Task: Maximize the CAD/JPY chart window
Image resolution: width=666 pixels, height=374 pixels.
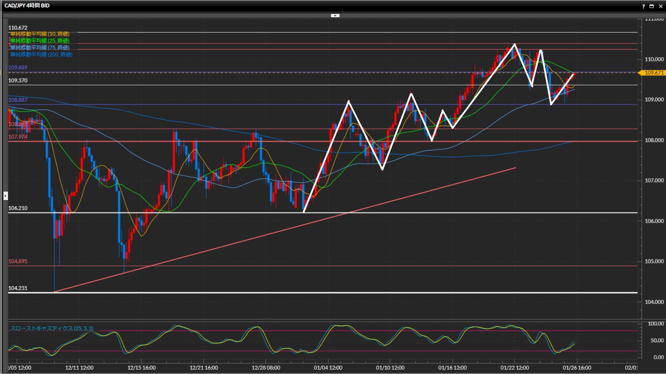Action: click(x=651, y=6)
